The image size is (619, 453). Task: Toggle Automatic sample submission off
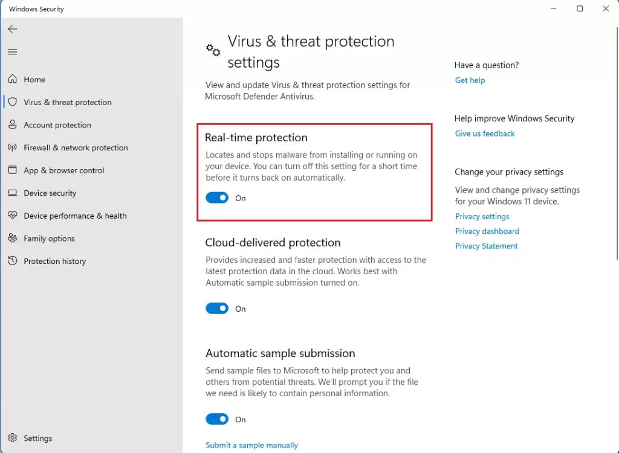tap(217, 419)
